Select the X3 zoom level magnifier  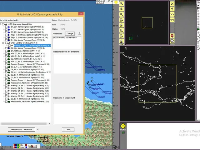click(122, 25)
